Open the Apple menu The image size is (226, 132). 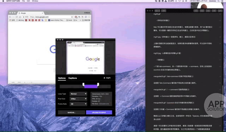point(3,1)
